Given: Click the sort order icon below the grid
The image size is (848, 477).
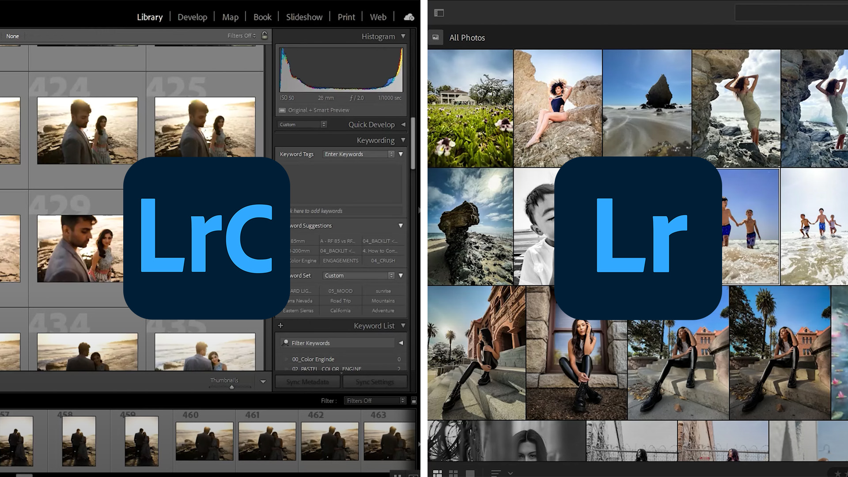Looking at the screenshot, I should coord(496,473).
